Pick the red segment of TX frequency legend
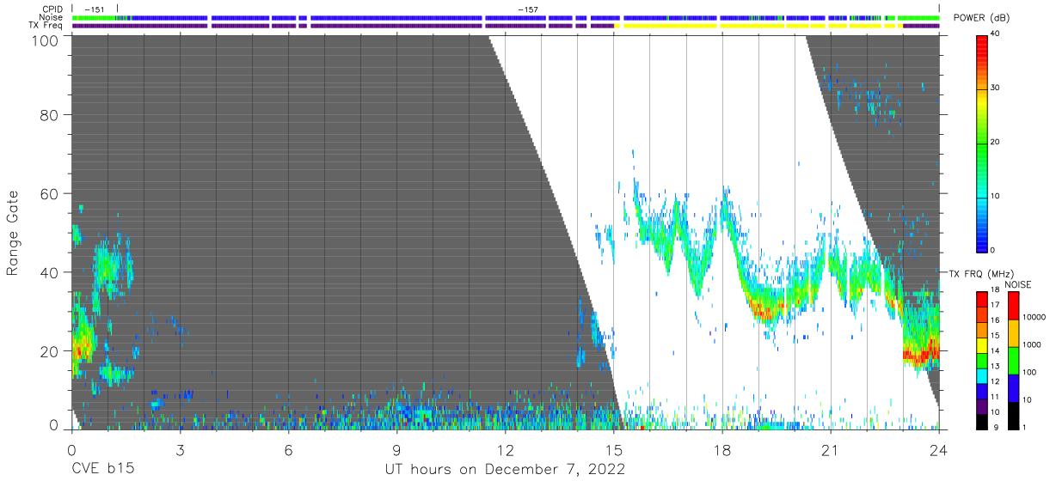Screen dimensions: 1056x487 [982, 300]
